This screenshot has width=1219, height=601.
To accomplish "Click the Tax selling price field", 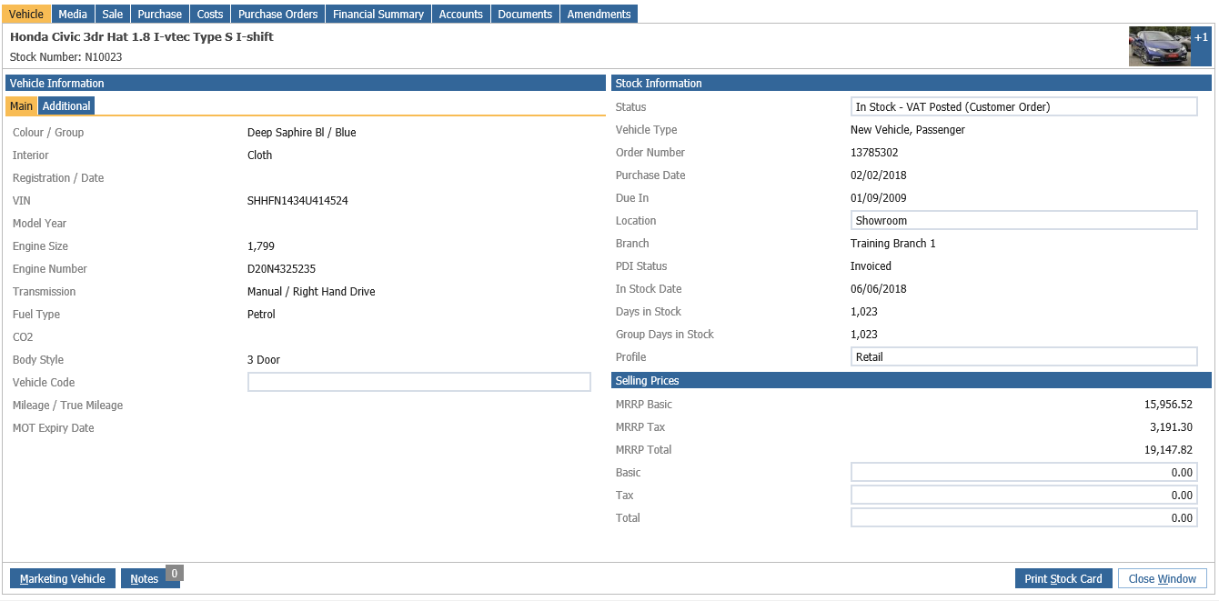I will (1023, 496).
